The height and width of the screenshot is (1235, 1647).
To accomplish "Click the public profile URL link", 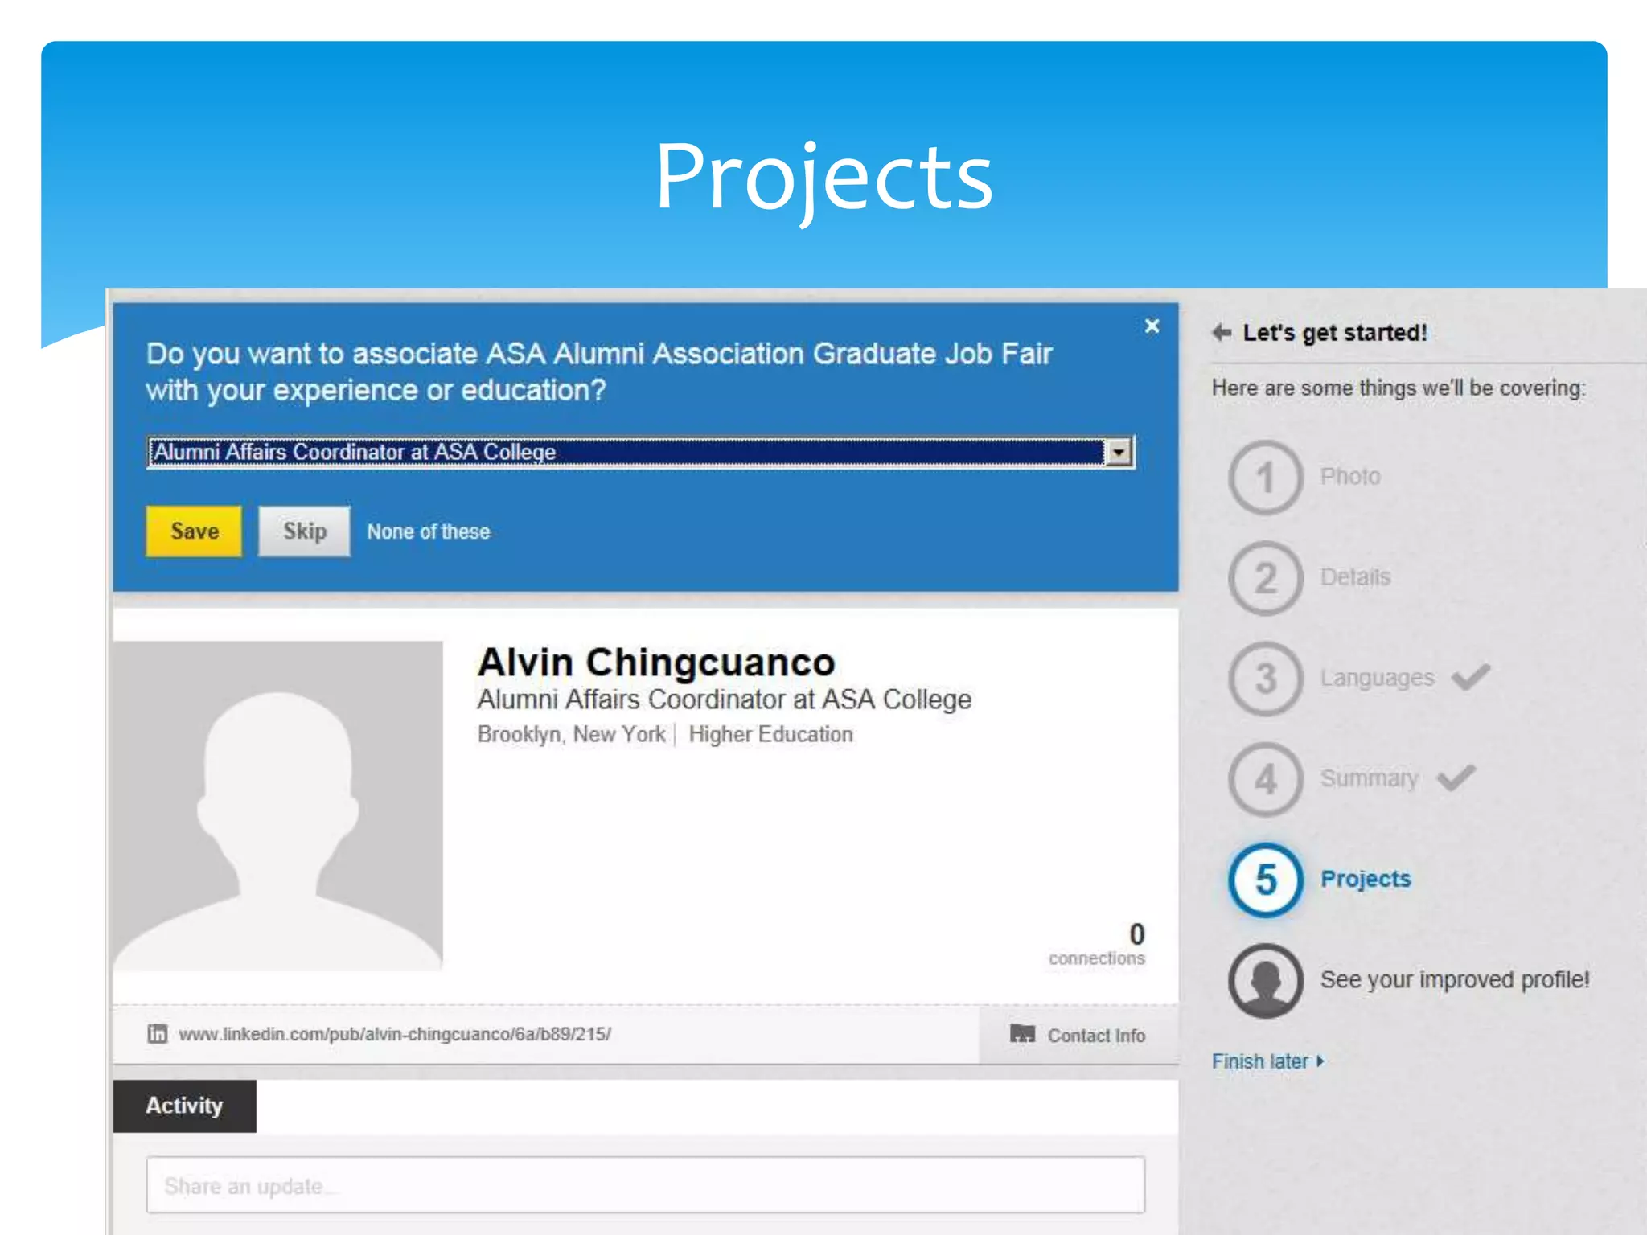I will point(394,1034).
